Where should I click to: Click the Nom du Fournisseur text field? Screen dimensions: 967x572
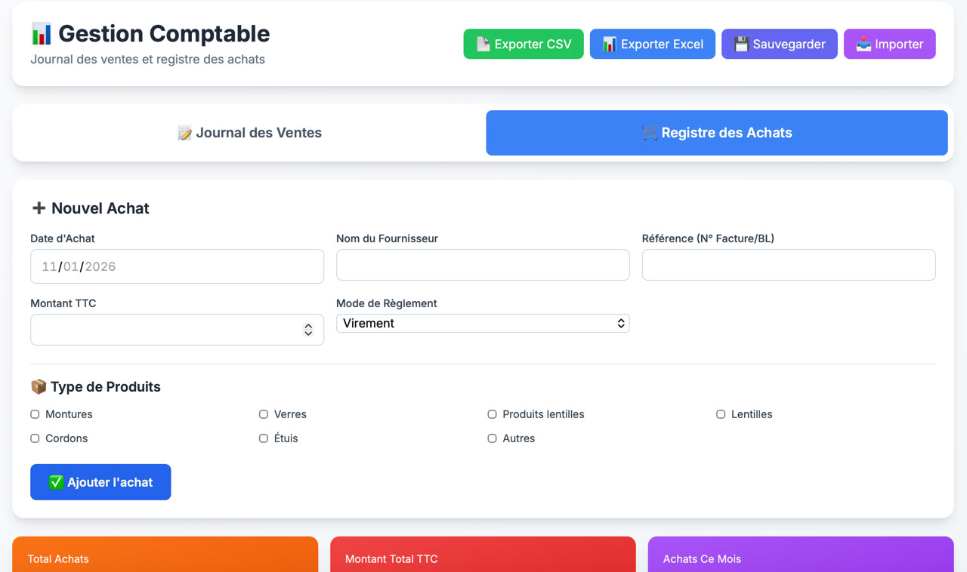pos(483,265)
